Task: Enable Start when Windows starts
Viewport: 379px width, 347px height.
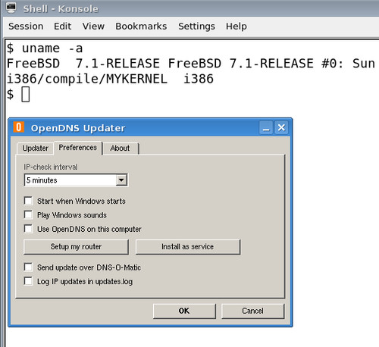Action: pyautogui.click(x=28, y=201)
